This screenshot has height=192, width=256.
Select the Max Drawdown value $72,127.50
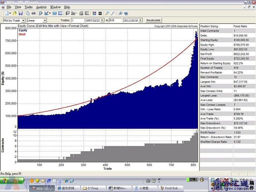240,123
